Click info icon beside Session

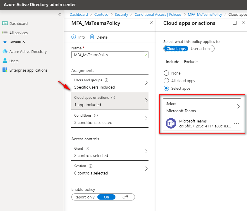(91, 166)
